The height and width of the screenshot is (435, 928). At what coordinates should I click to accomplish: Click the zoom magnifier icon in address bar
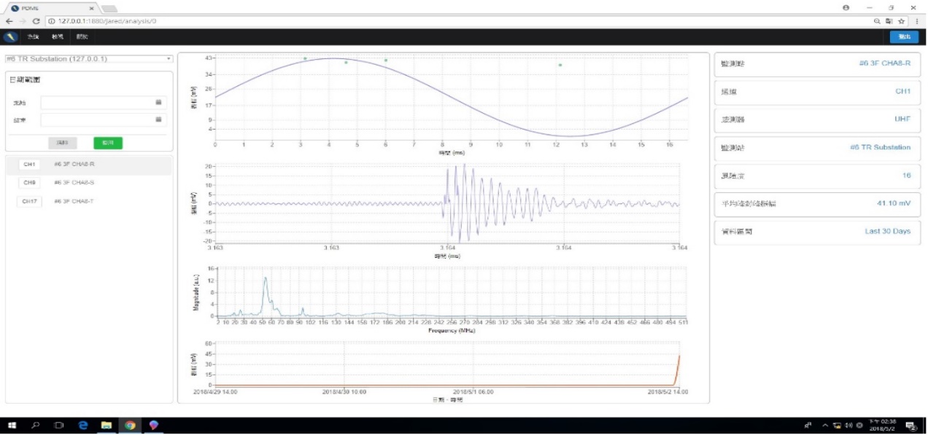tap(877, 21)
